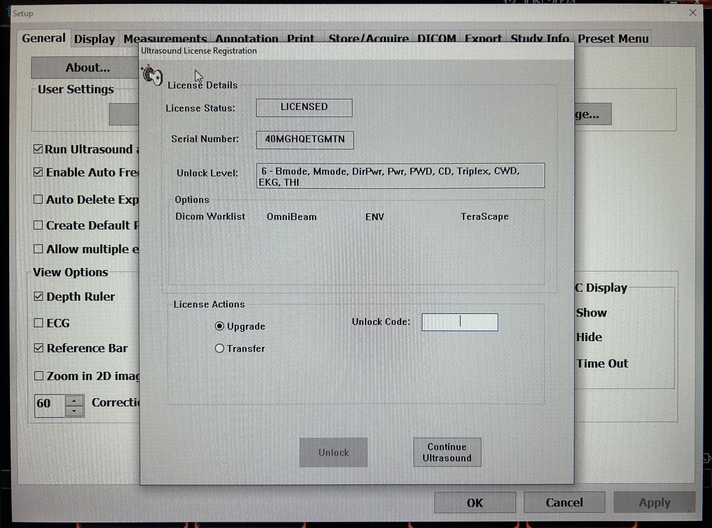This screenshot has width=712, height=528.
Task: Select the Transfer license option
Action: click(x=220, y=348)
